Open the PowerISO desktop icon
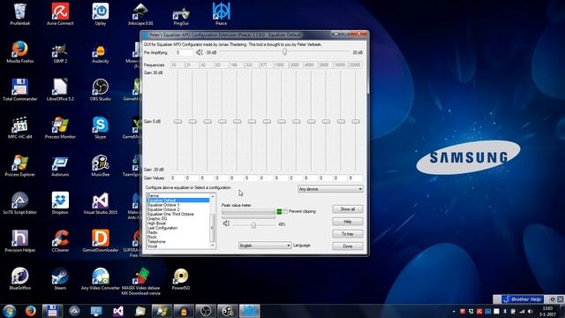 181,279
